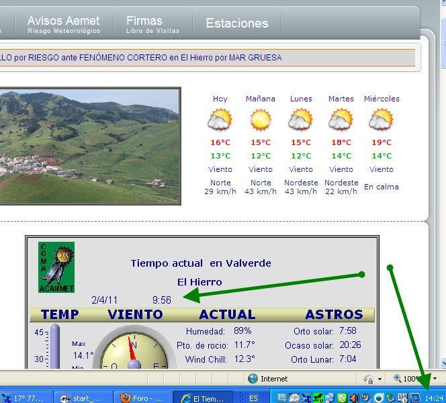This screenshot has height=403, width=446.
Task: Click the 19°C maximum for Miércoles
Action: [382, 142]
